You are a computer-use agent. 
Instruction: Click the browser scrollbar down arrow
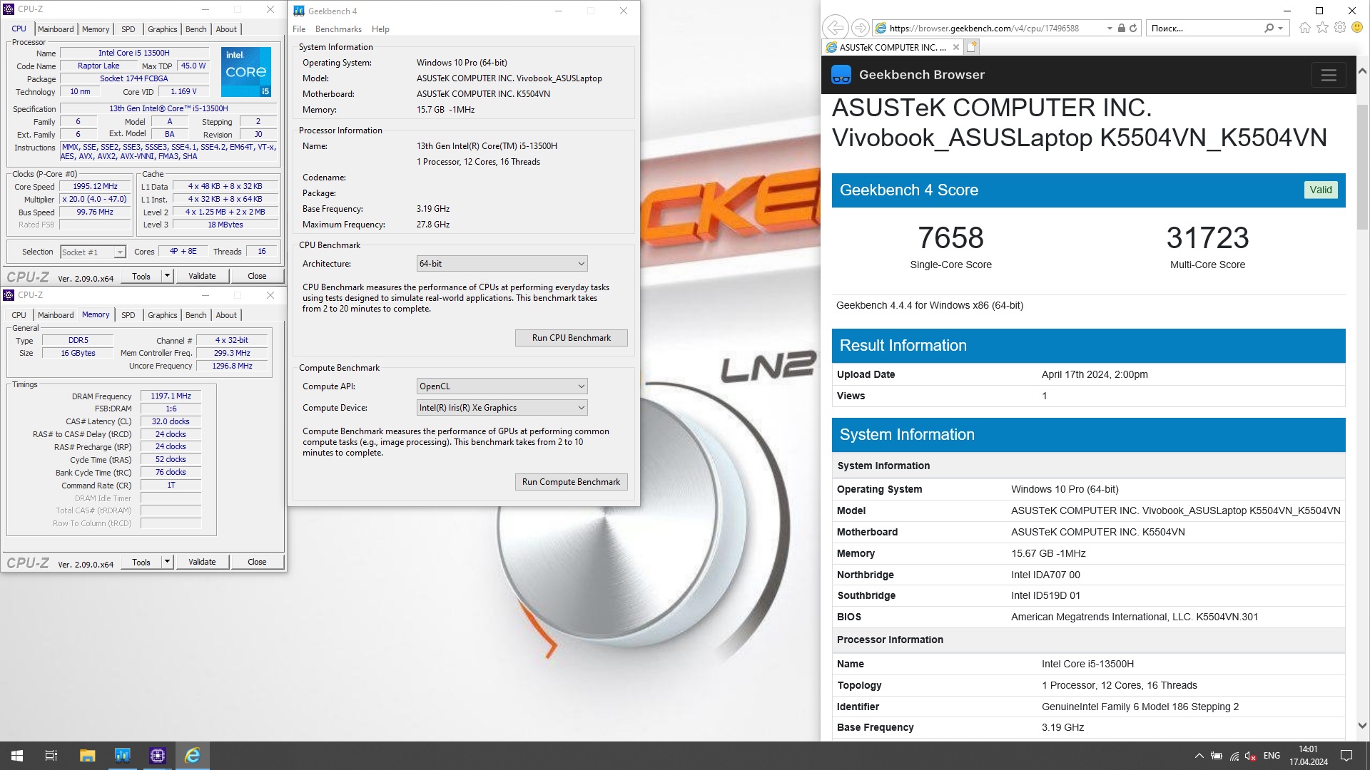[1362, 726]
